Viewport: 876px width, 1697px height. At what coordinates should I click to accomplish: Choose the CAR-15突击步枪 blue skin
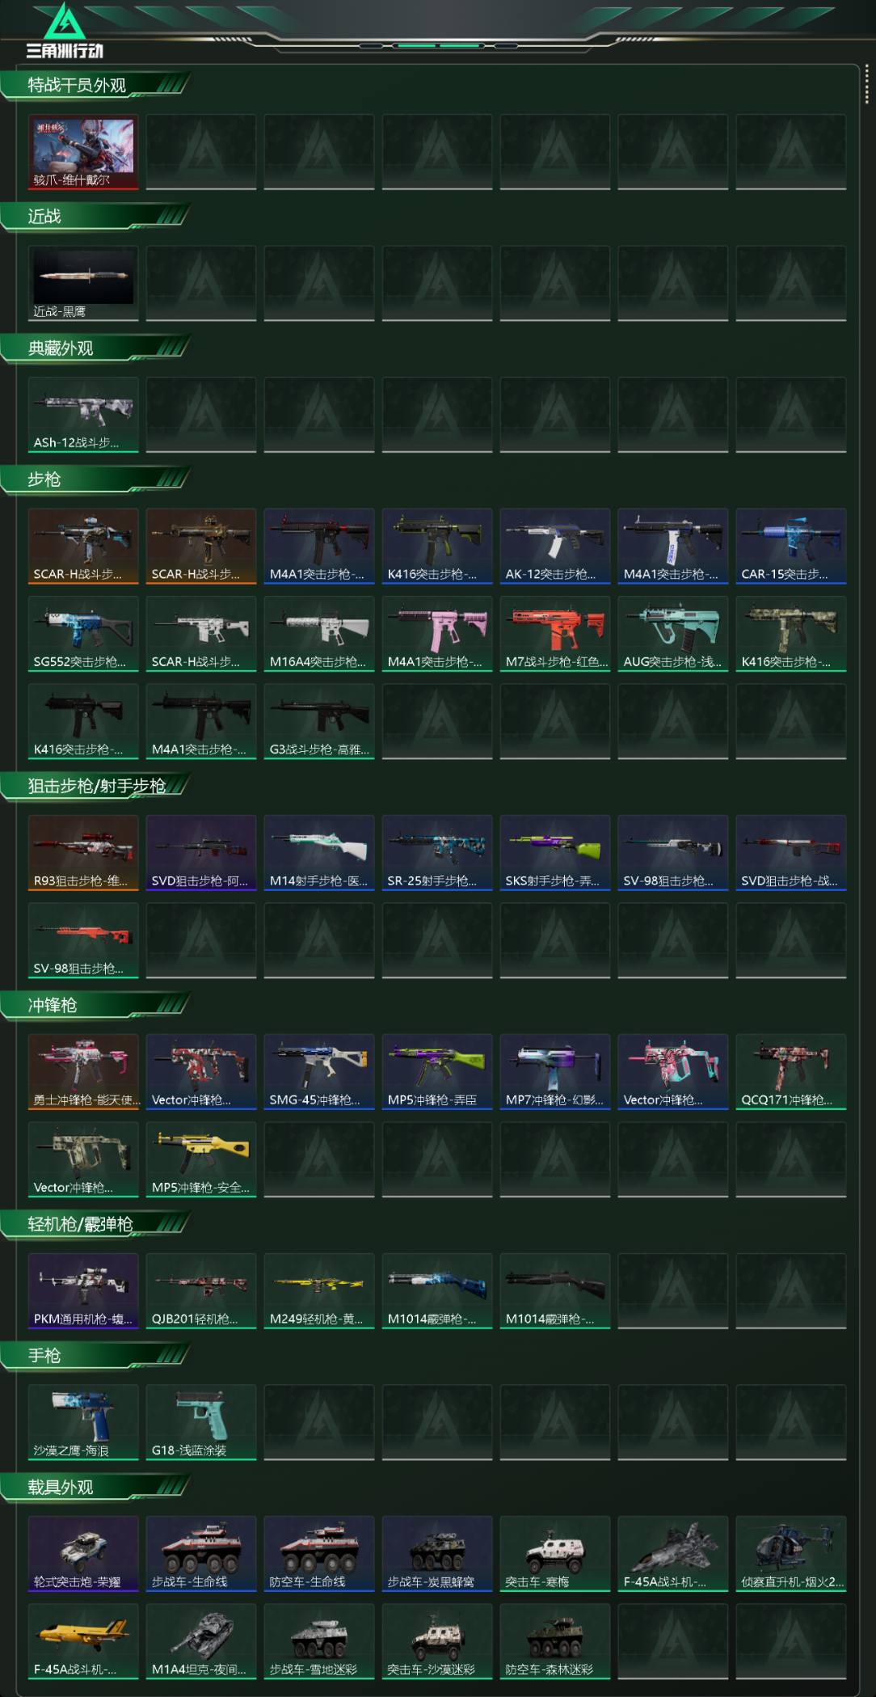click(x=791, y=546)
